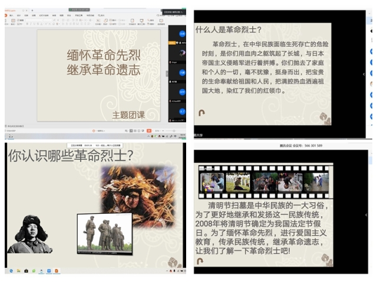Toggle Underline formatting in the WPS toolbar

click(34, 23)
